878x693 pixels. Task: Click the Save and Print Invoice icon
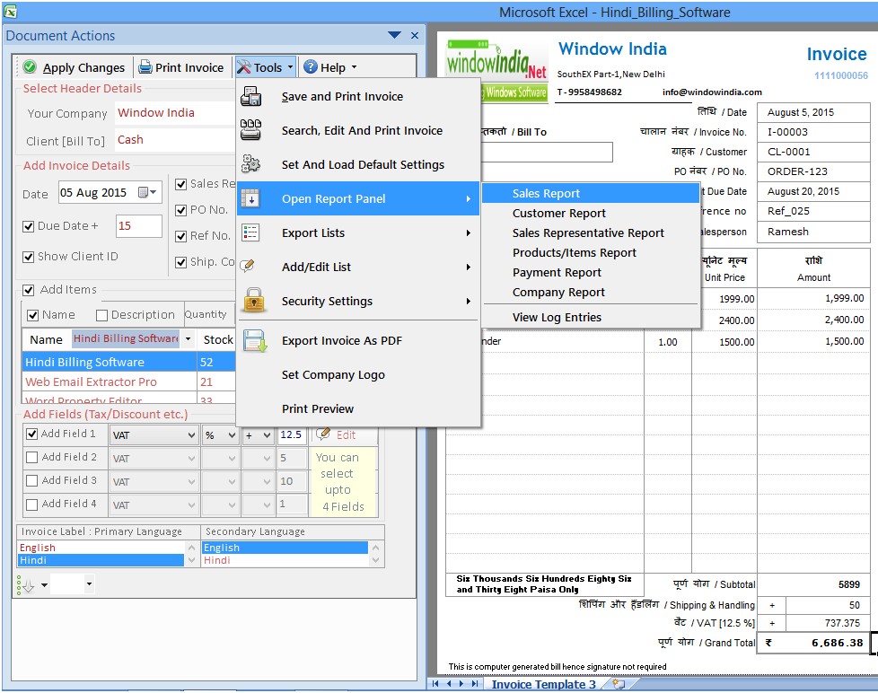pos(250,96)
